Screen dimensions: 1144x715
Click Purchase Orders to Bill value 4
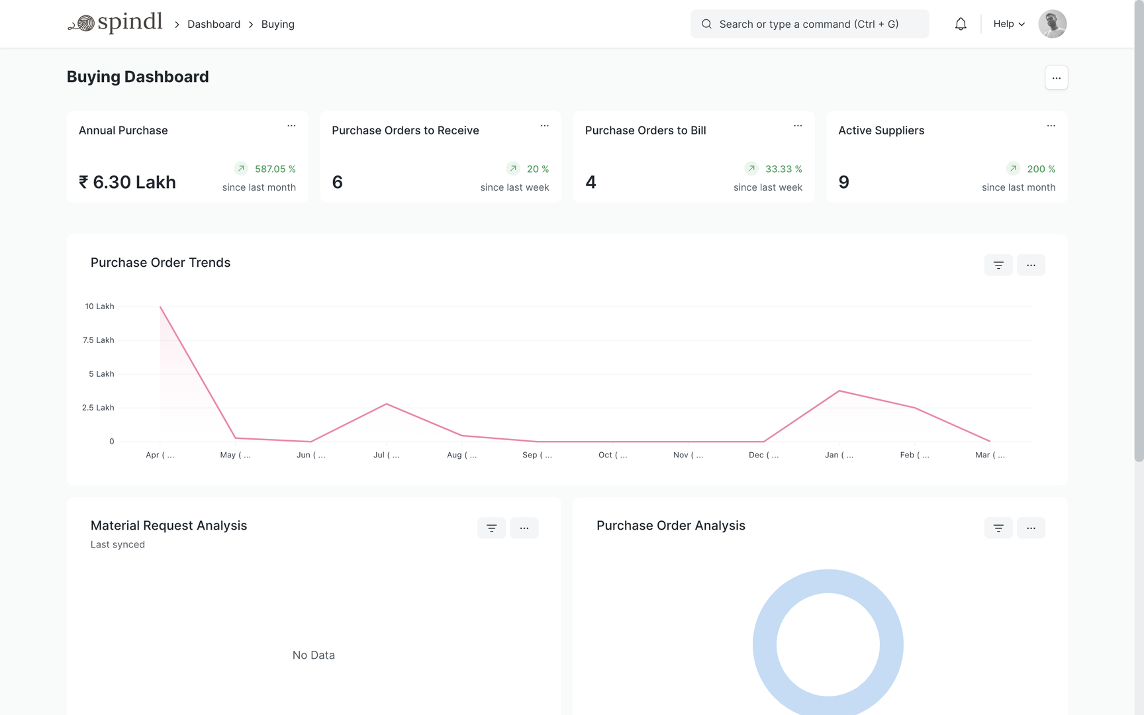[x=591, y=182]
